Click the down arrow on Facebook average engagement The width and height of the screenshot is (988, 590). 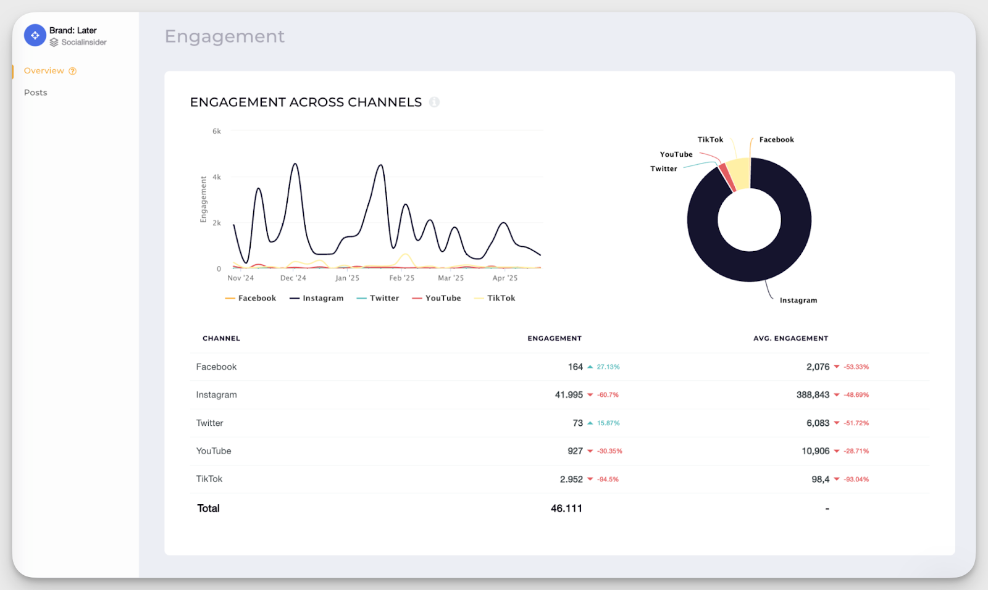[837, 367]
